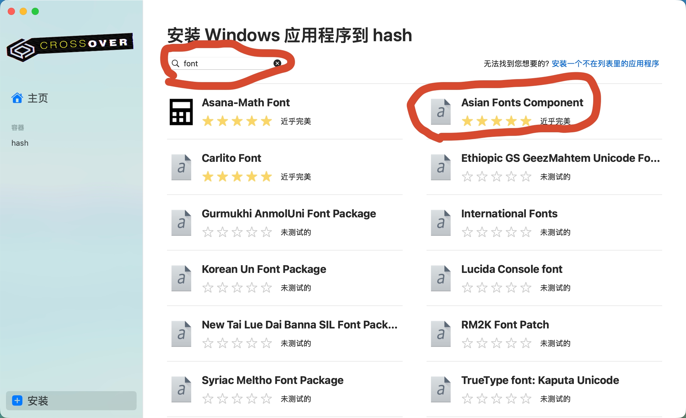Click 未测试的 label under Lucida Console font
The image size is (686, 418).
point(555,288)
